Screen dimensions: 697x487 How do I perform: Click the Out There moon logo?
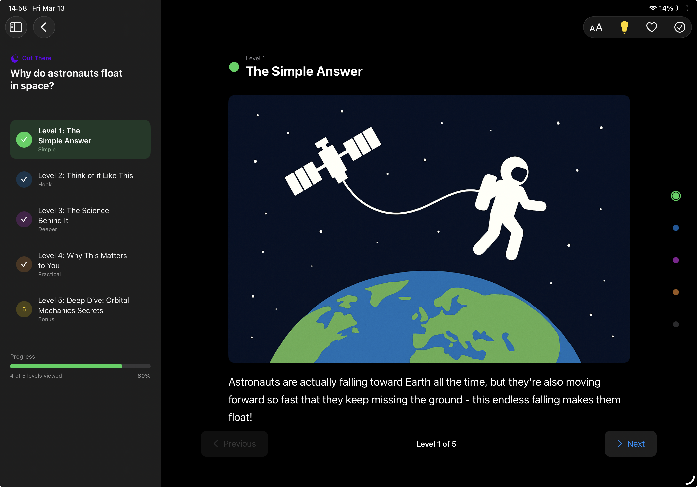coord(15,58)
